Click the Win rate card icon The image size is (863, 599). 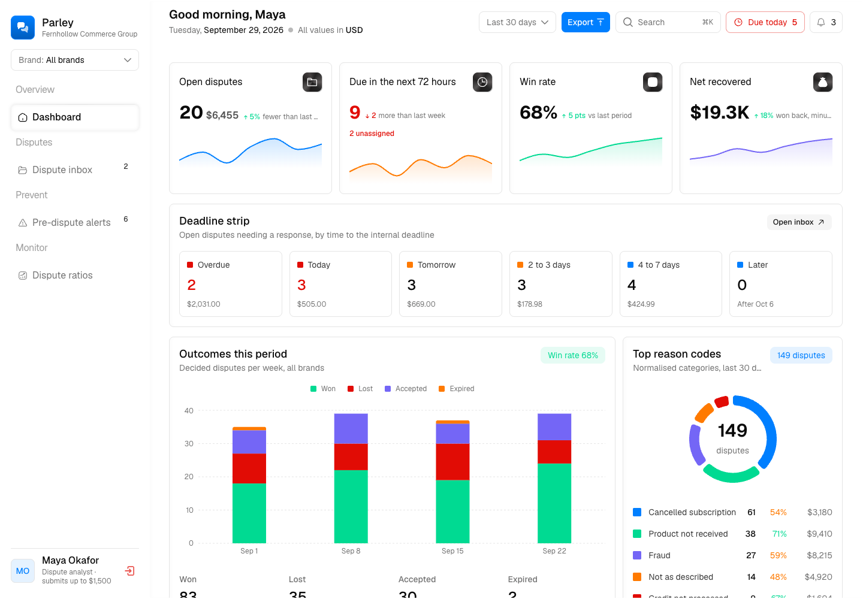tap(653, 82)
